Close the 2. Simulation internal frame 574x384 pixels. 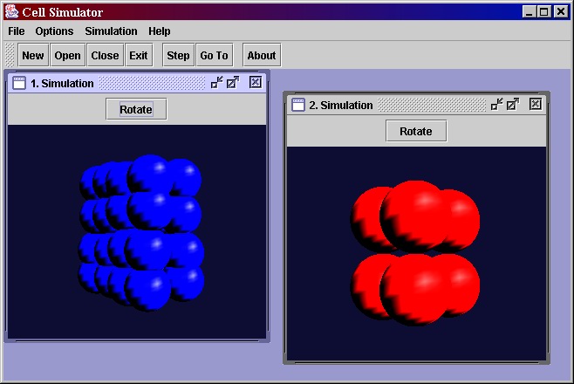(536, 105)
